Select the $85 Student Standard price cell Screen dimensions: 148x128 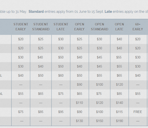pos(41,112)
